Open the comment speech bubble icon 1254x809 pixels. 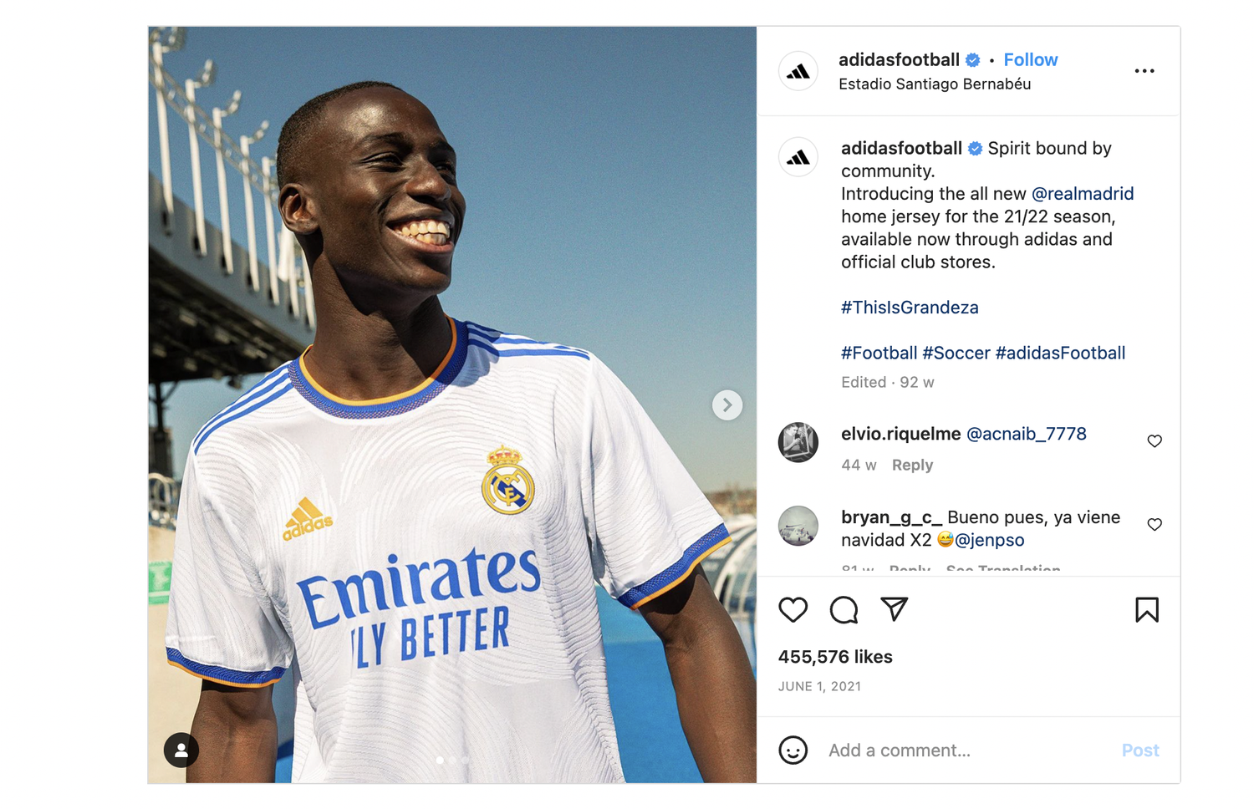844,610
